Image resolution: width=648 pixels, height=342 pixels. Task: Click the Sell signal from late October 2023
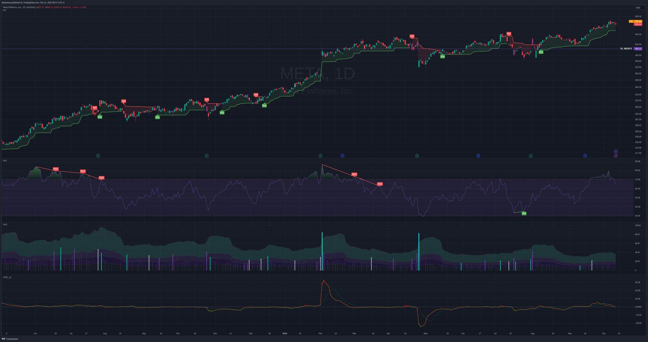pyautogui.click(x=207, y=99)
